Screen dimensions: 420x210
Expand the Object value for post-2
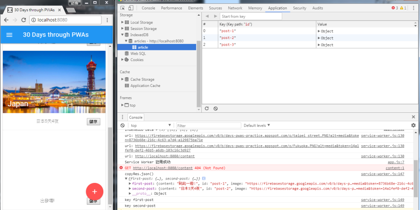tap(319, 38)
